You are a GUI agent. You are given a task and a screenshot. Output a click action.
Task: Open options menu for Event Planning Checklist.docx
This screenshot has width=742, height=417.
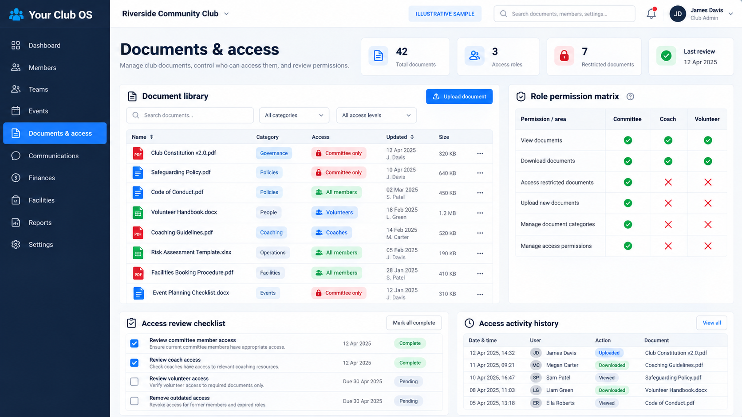click(480, 294)
